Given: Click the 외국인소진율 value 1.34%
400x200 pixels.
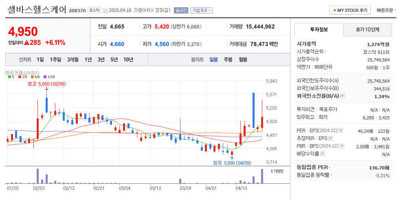Looking at the screenshot, I should pyautogui.click(x=382, y=97).
